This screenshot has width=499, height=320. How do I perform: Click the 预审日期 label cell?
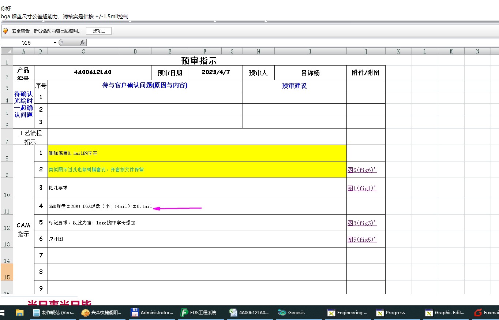pos(170,73)
